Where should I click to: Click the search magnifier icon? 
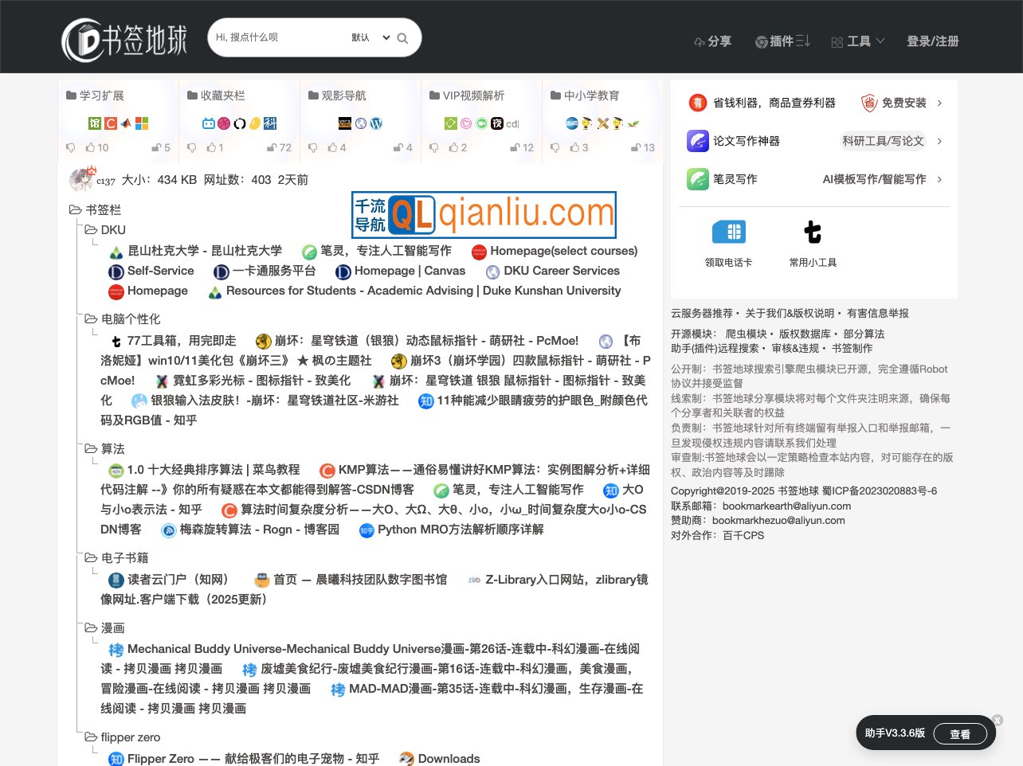click(402, 37)
